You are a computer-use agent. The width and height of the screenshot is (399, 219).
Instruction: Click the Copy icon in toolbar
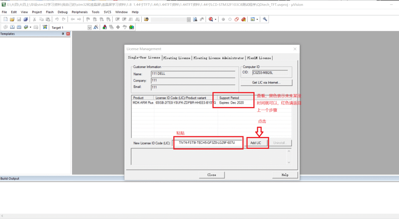click(x=41, y=19)
